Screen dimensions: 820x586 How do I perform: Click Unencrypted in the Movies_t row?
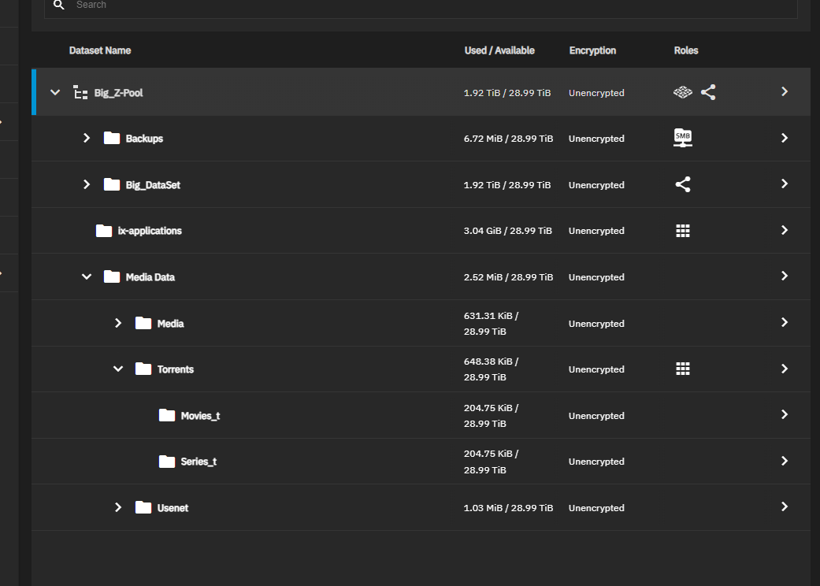[597, 416]
